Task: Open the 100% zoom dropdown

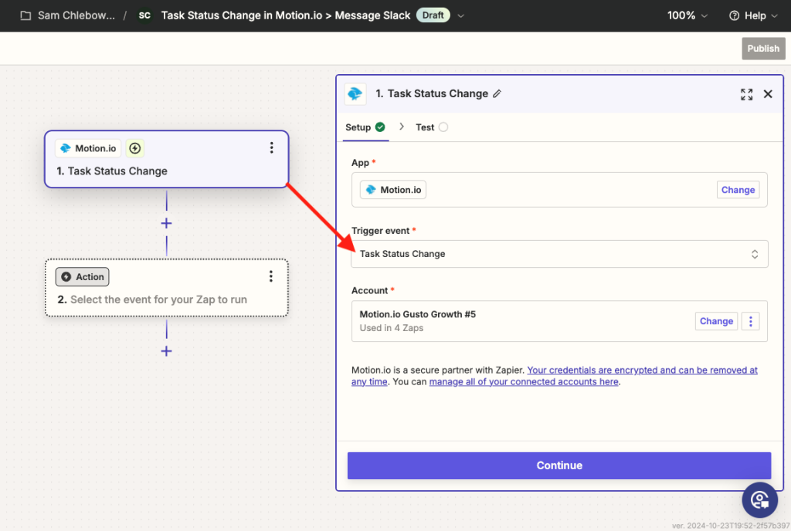Action: pyautogui.click(x=687, y=15)
